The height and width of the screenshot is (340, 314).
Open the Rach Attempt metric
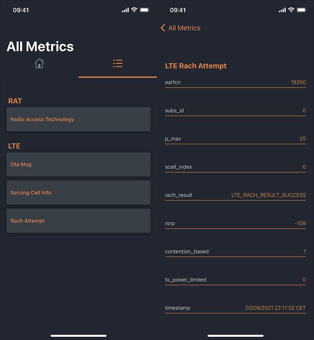pos(78,220)
